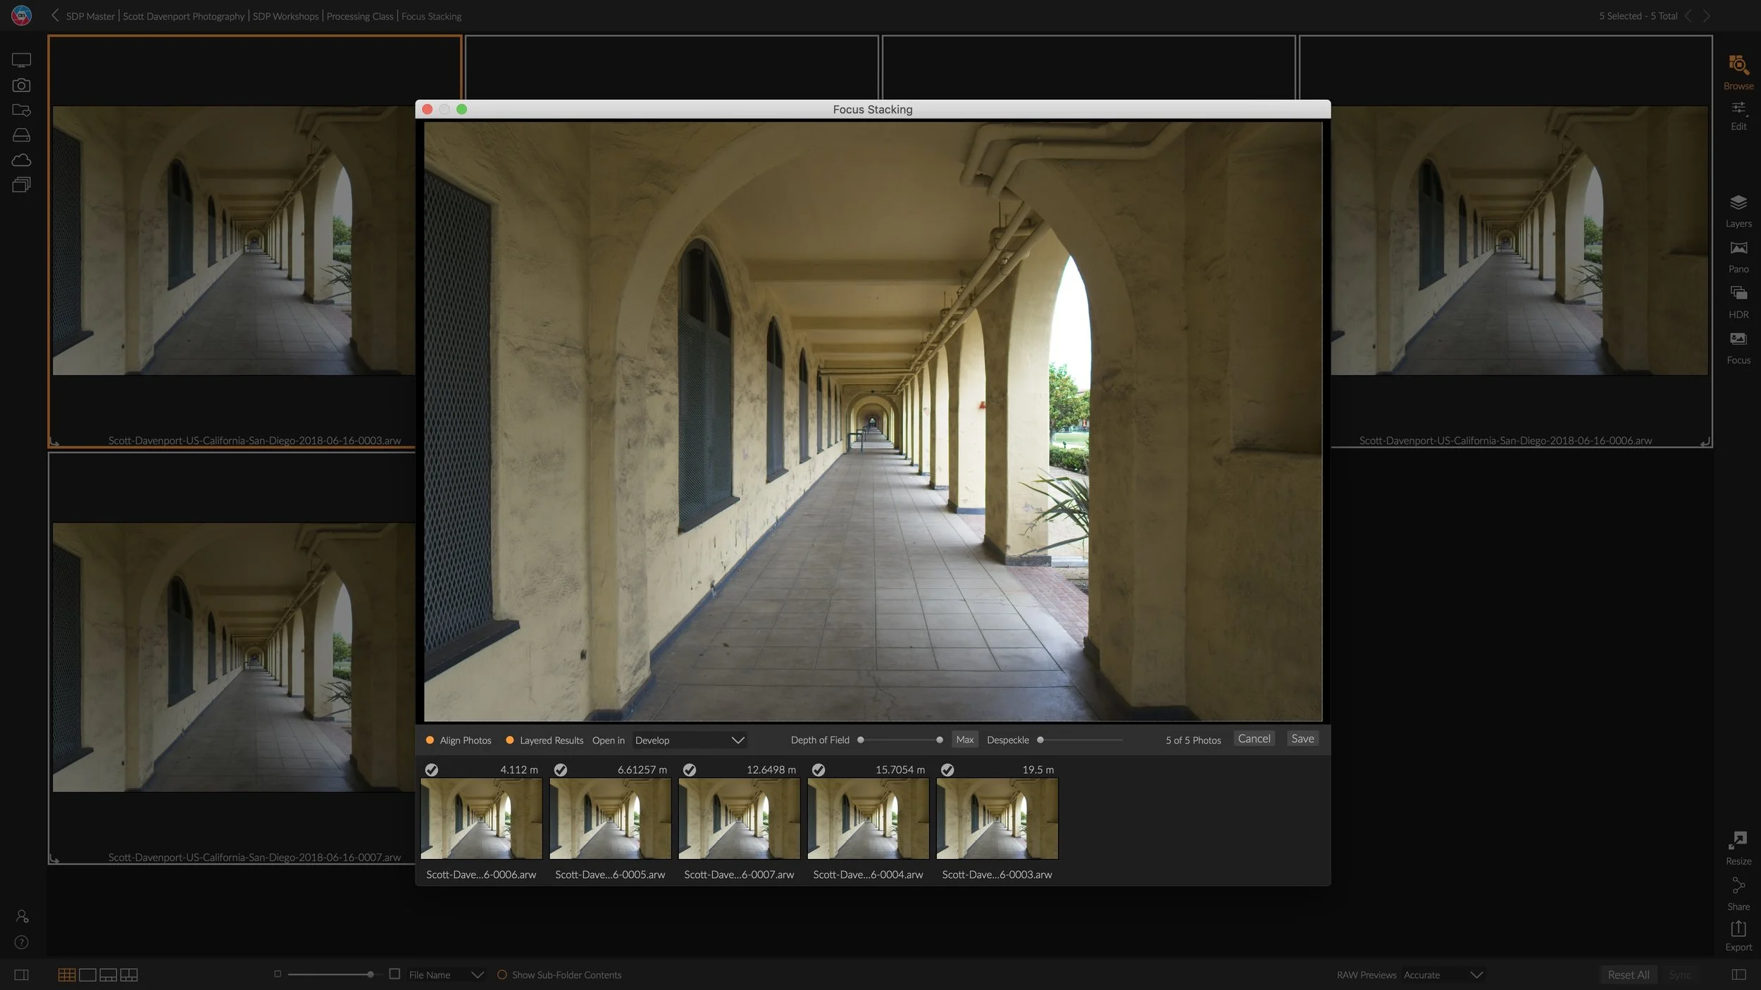
Task: Click the Max depth of field button
Action: [x=965, y=739]
